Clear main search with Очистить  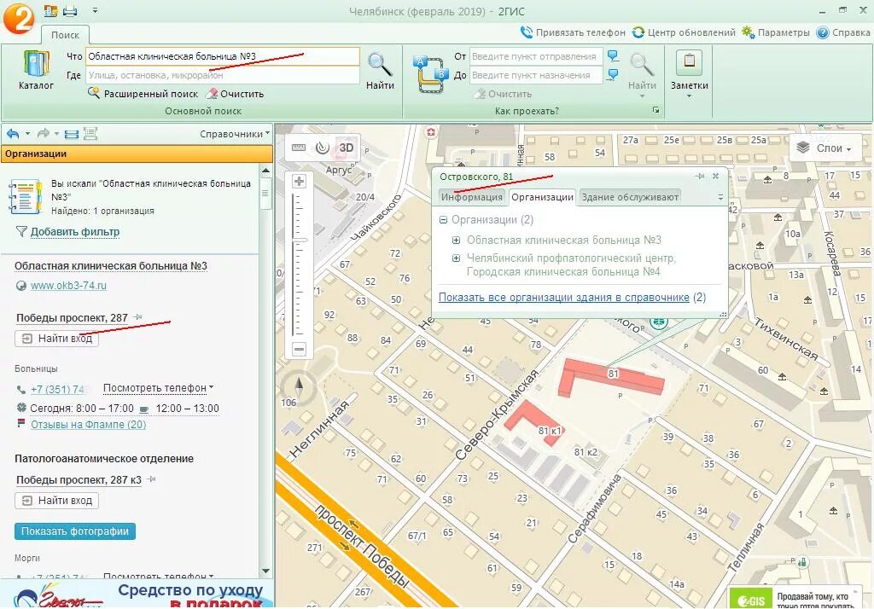coord(236,94)
